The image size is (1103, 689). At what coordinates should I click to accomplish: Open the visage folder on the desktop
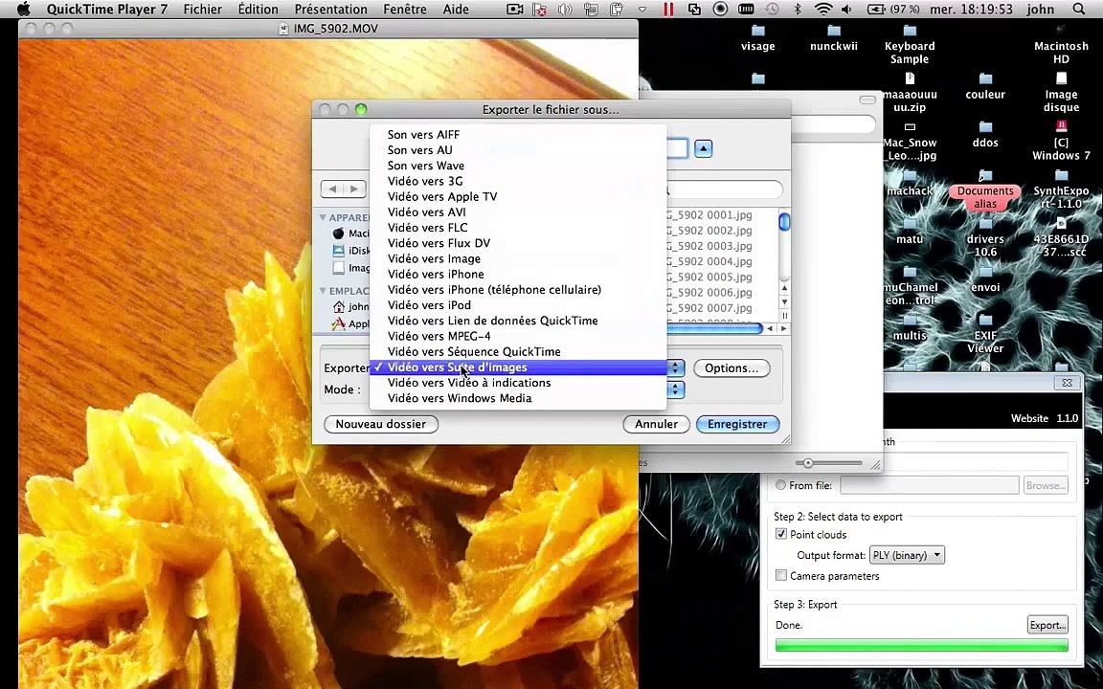click(x=757, y=32)
